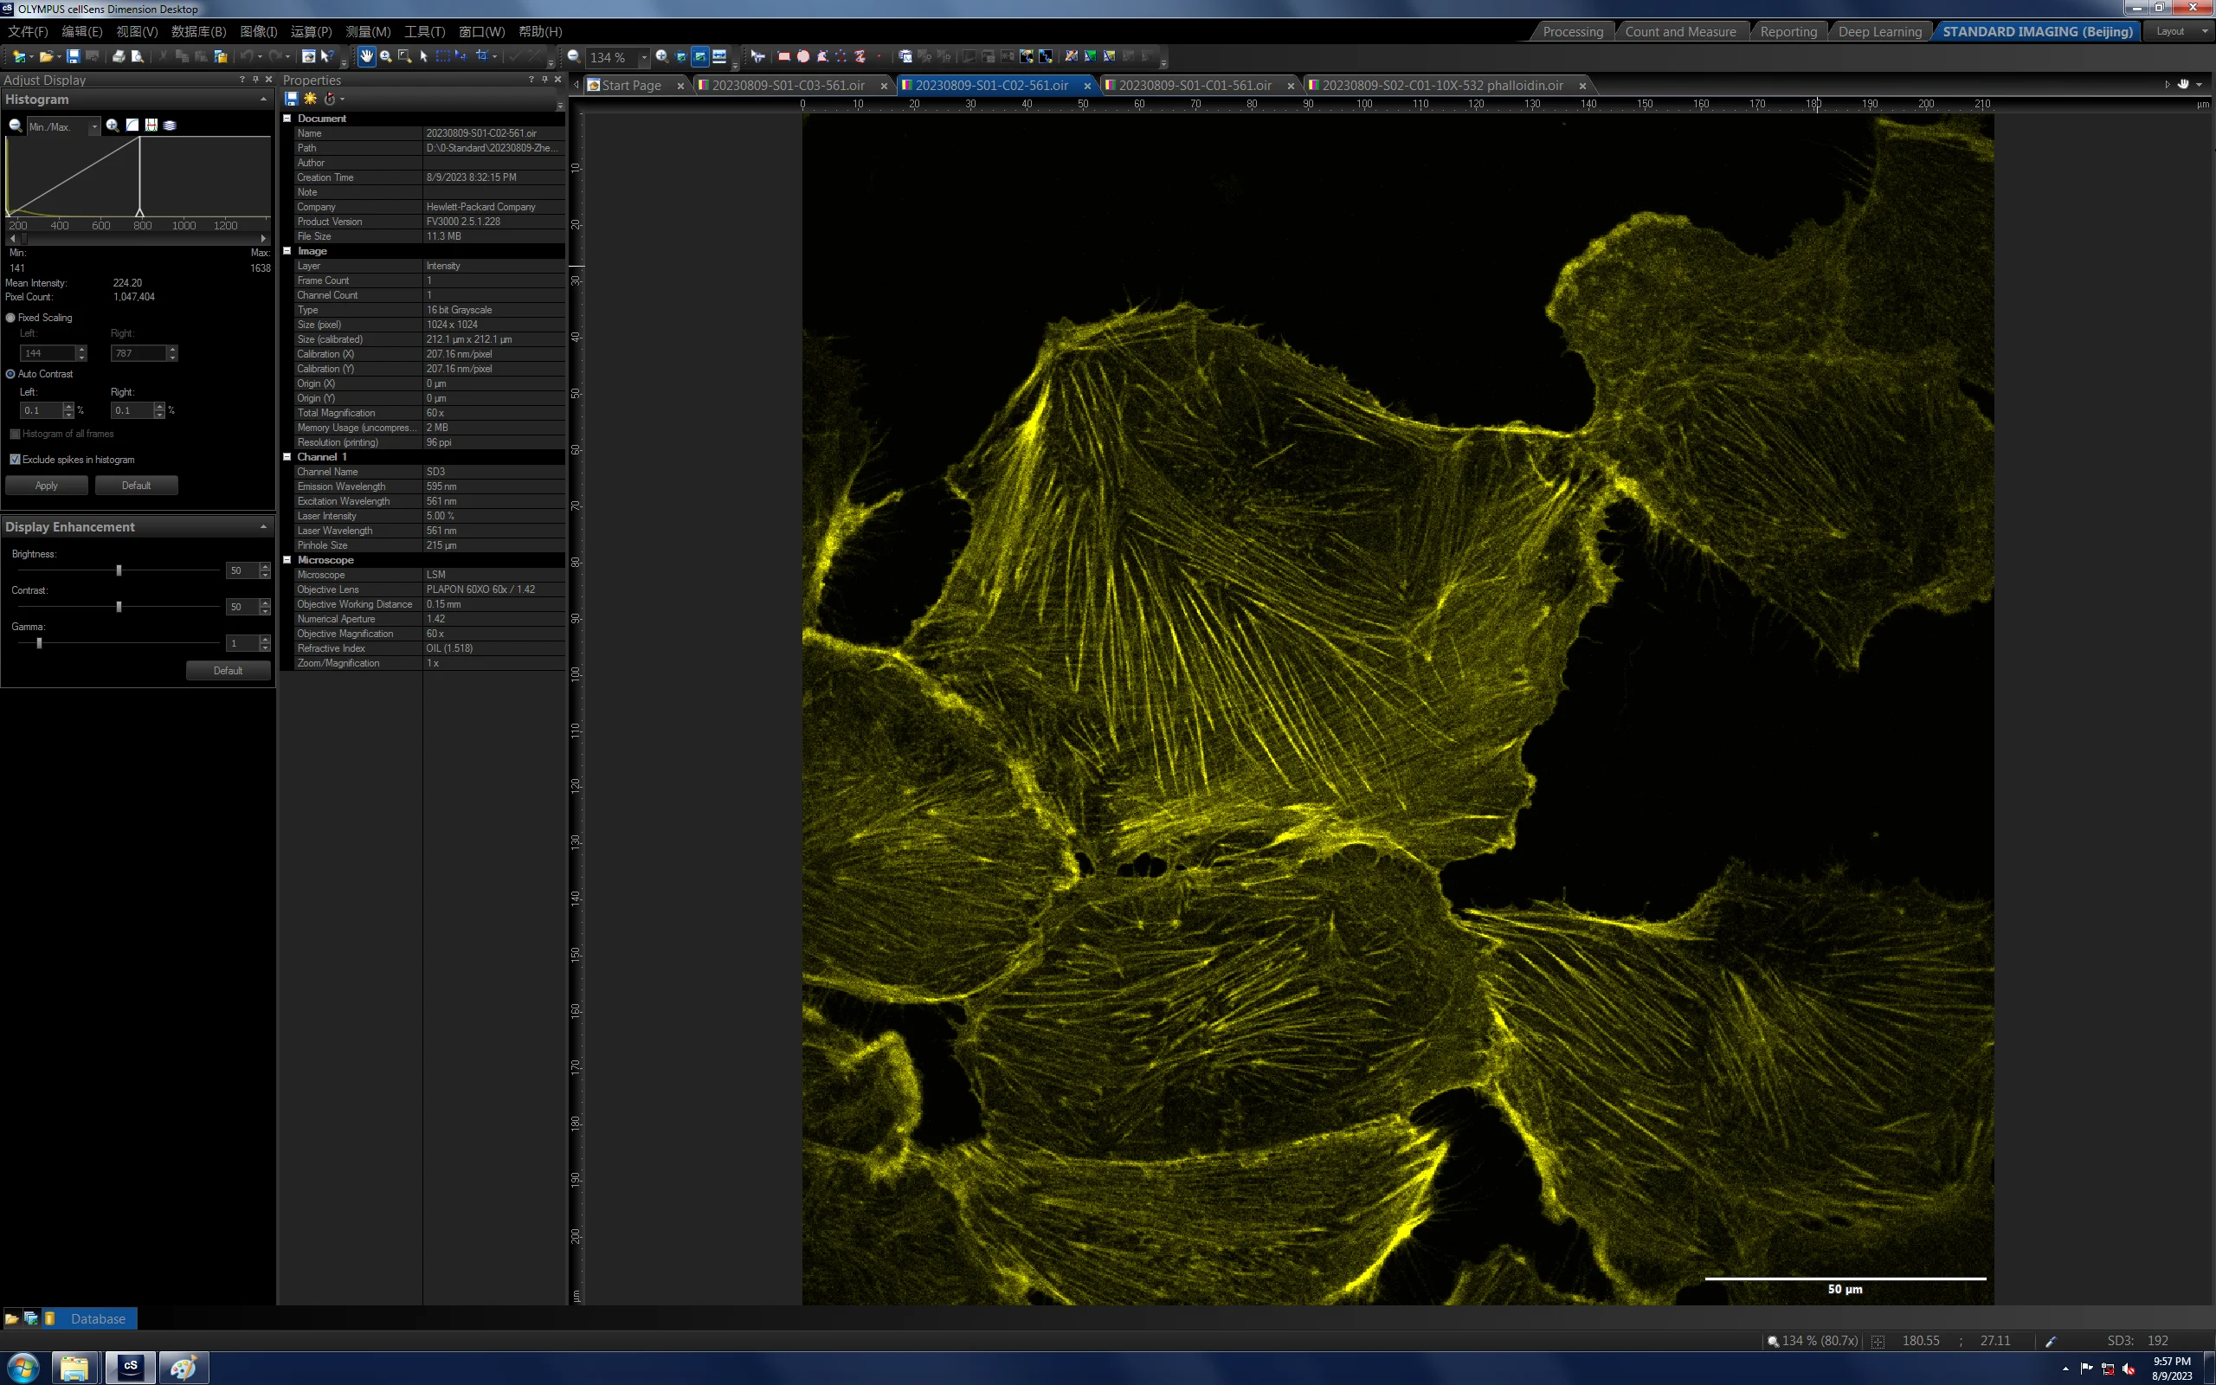Select the Auto Contrast radio button
Viewport: 2216px width, 1385px height.
coord(11,374)
